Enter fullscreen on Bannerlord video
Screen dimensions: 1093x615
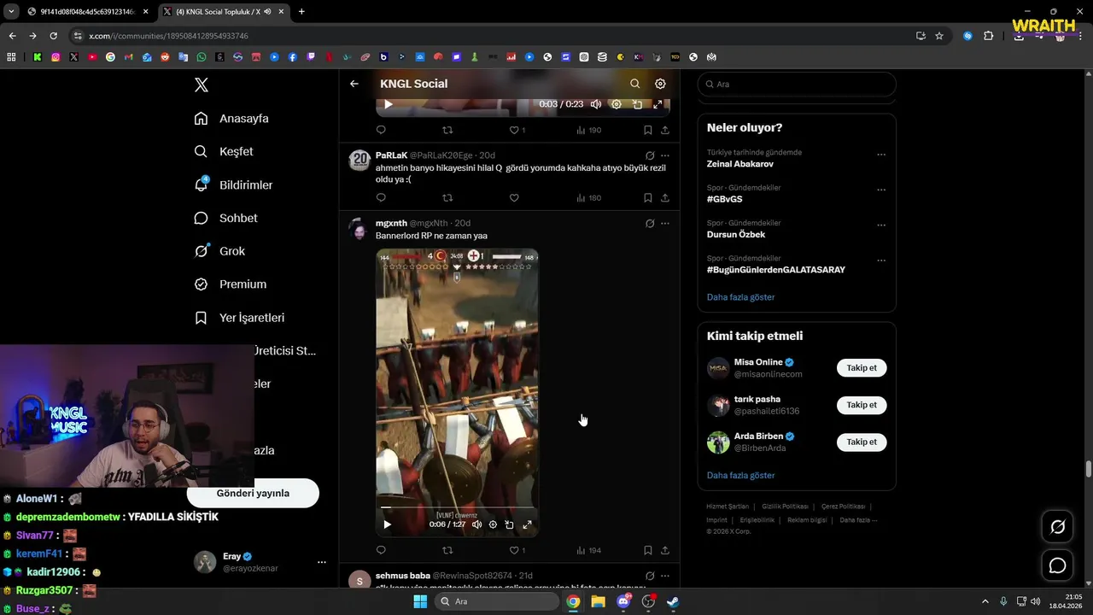pyautogui.click(x=527, y=524)
